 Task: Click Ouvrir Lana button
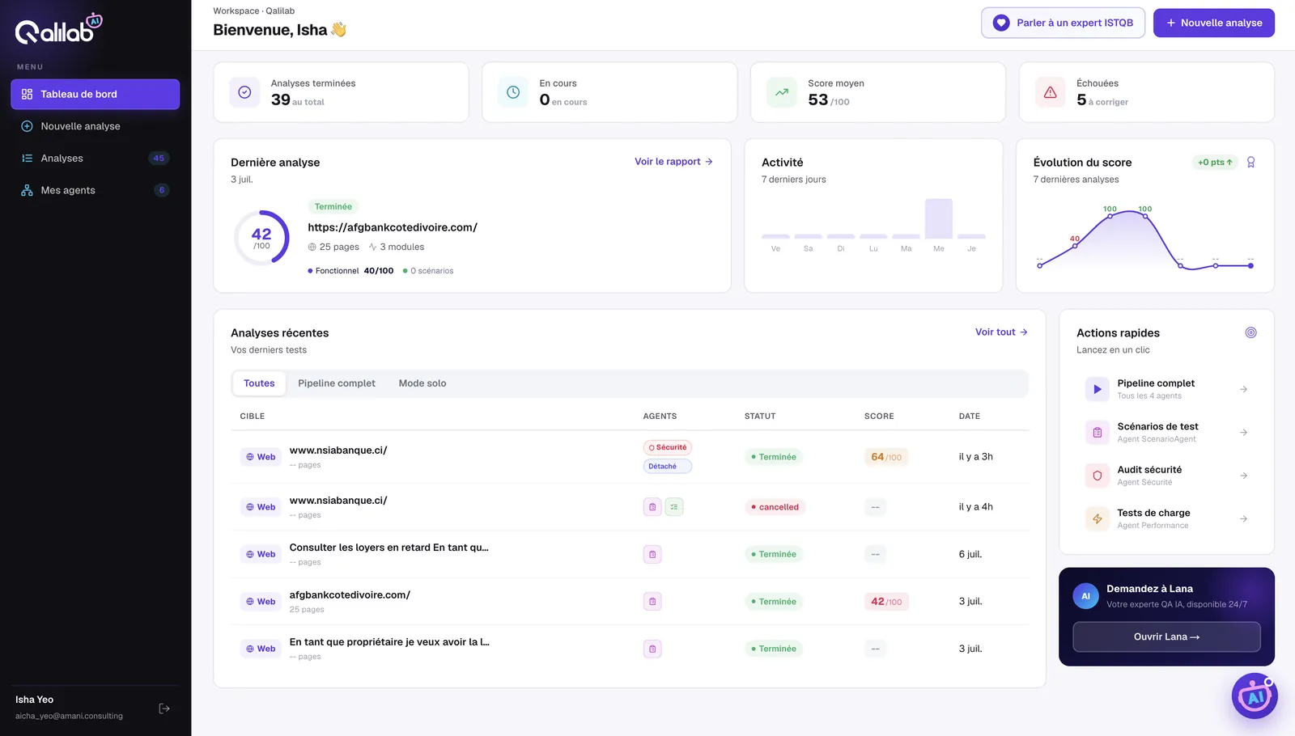pyautogui.click(x=1166, y=637)
